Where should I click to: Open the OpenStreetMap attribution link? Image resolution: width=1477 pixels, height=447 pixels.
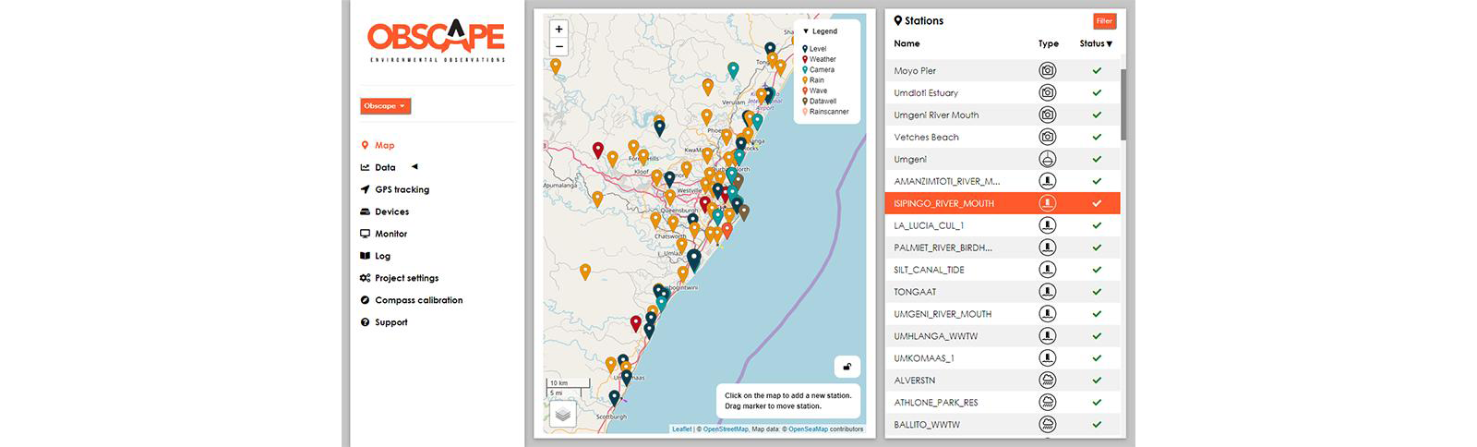pos(726,429)
